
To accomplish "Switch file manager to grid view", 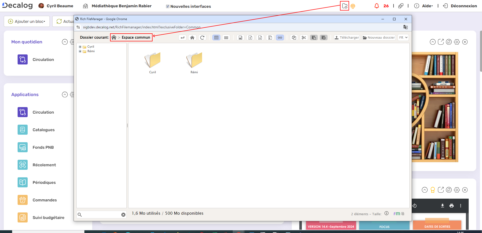I will 216,38.
